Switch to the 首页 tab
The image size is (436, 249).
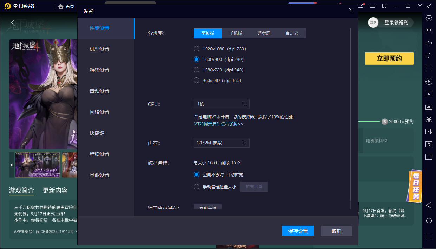click(x=66, y=6)
